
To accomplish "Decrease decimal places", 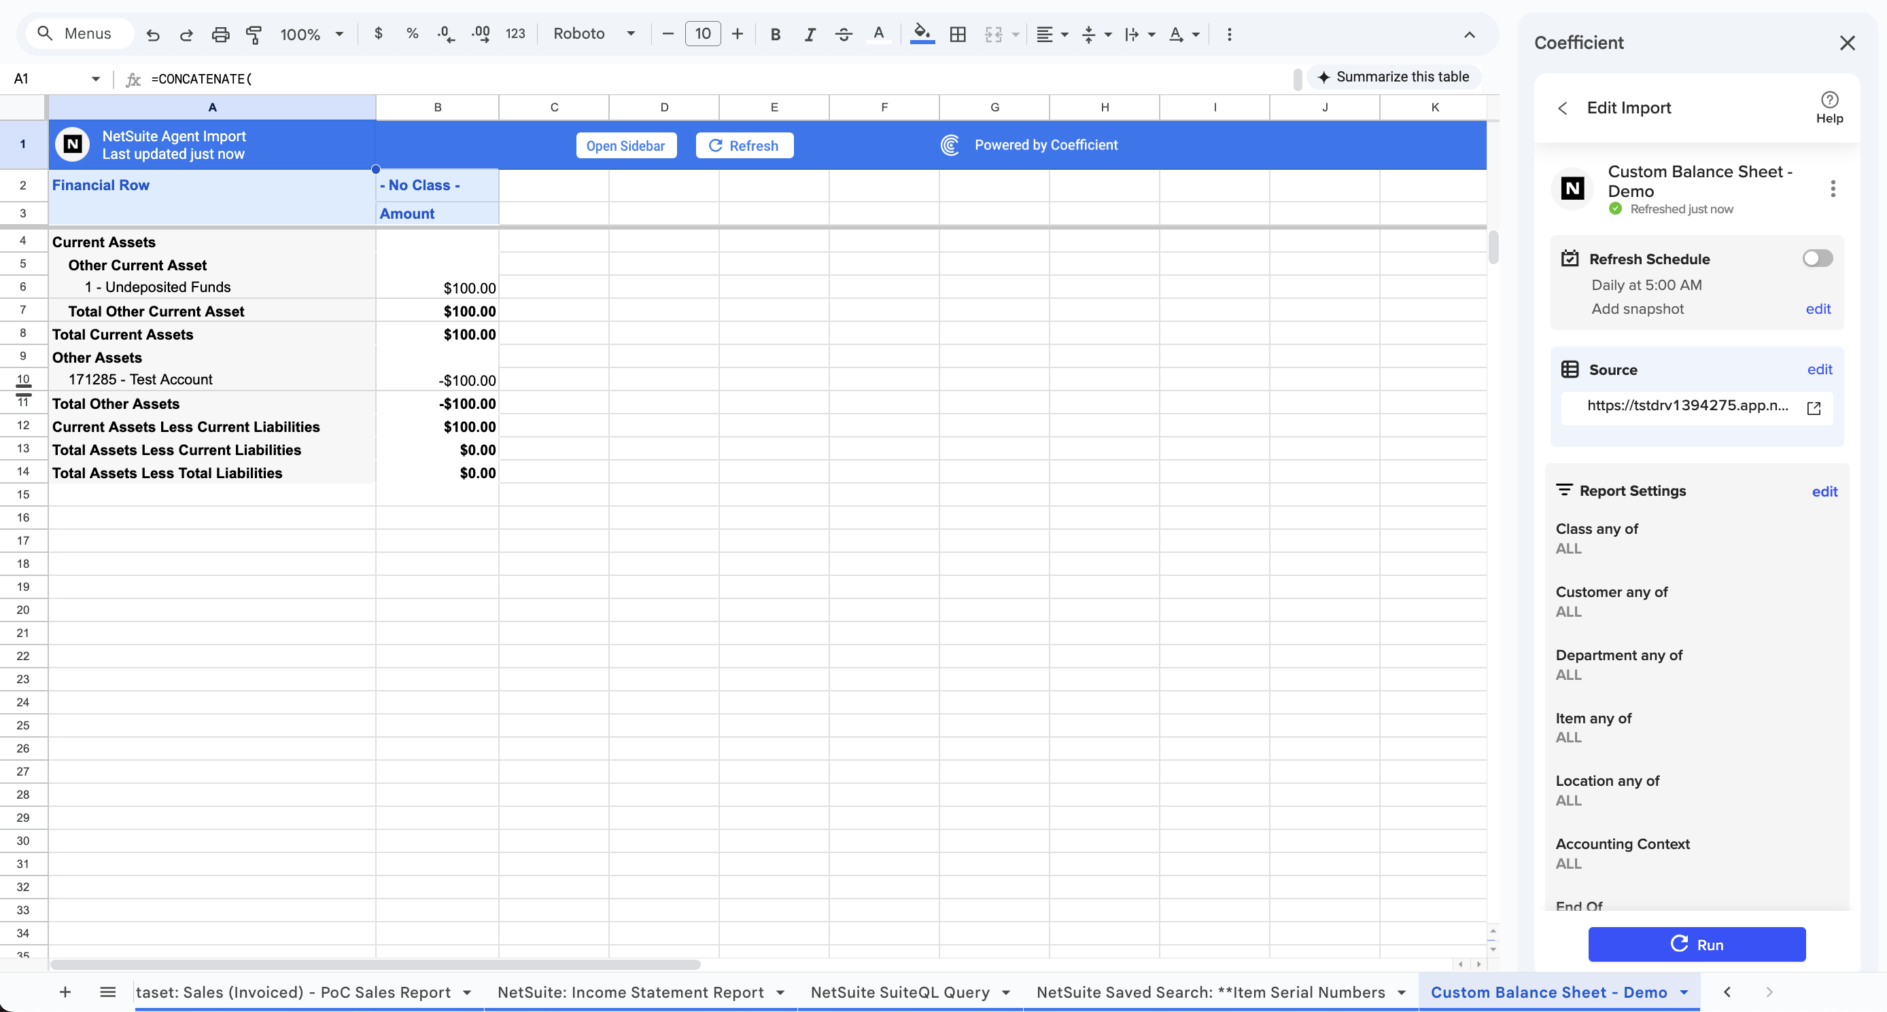I will (445, 34).
